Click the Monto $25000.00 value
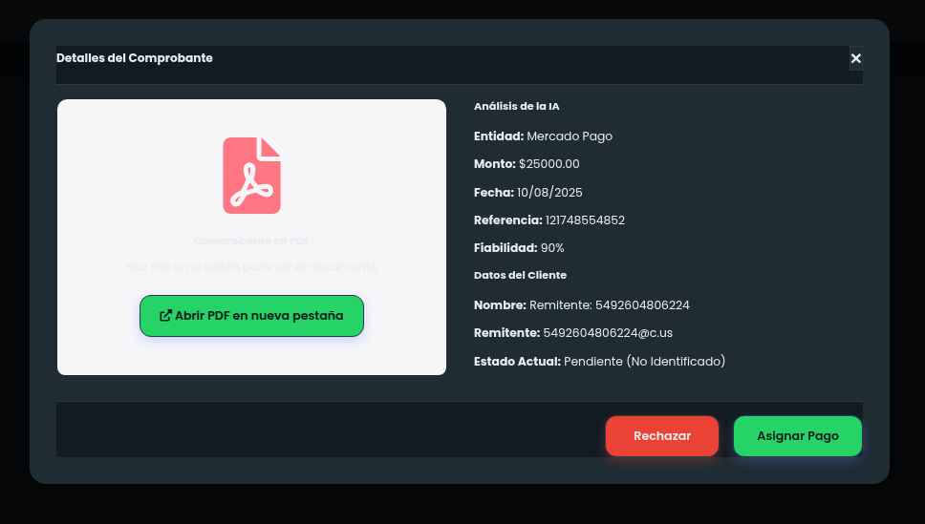This screenshot has width=925, height=524. (549, 164)
